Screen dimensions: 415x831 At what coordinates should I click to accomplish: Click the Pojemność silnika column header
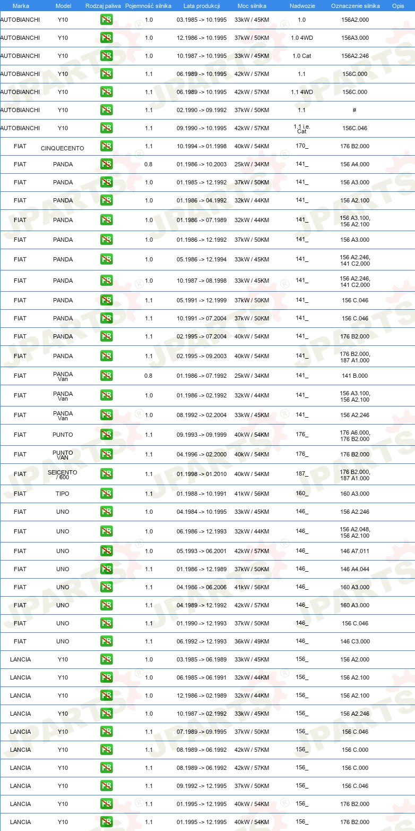point(148,5)
